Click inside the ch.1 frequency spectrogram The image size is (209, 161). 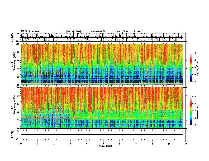102,64
